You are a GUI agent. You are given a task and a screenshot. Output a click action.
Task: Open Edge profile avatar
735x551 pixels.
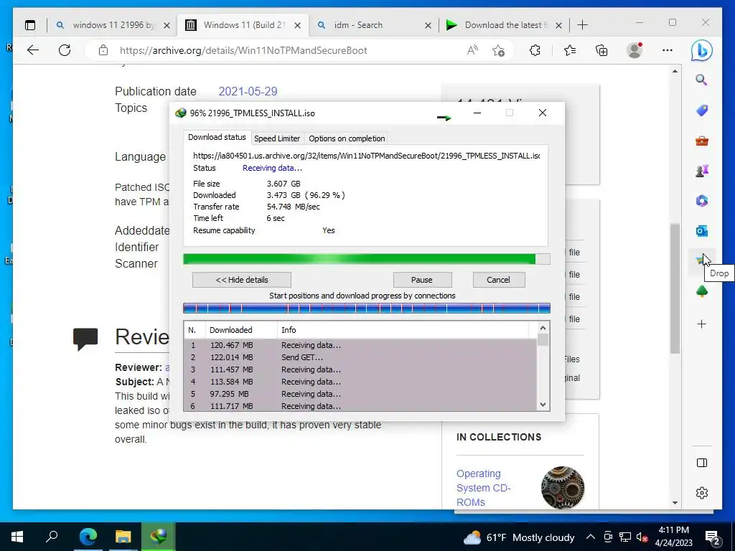[635, 50]
